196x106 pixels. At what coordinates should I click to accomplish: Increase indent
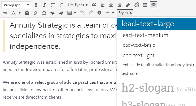point(61,13)
